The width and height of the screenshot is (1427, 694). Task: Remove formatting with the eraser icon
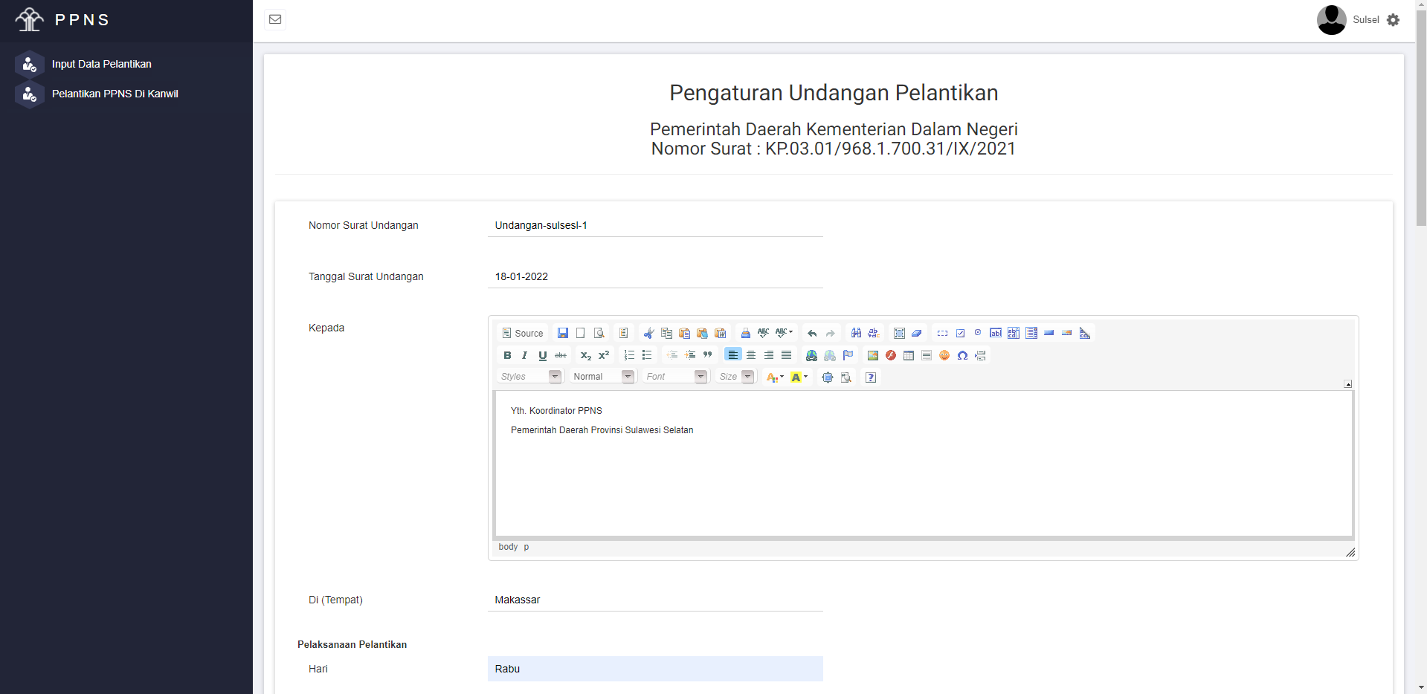point(917,333)
